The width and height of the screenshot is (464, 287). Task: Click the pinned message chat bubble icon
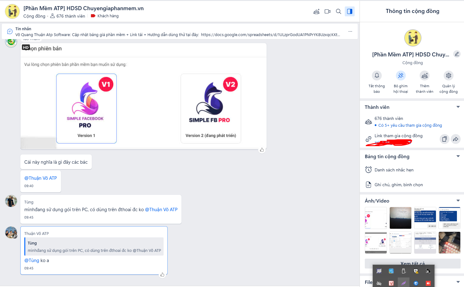[10, 31]
